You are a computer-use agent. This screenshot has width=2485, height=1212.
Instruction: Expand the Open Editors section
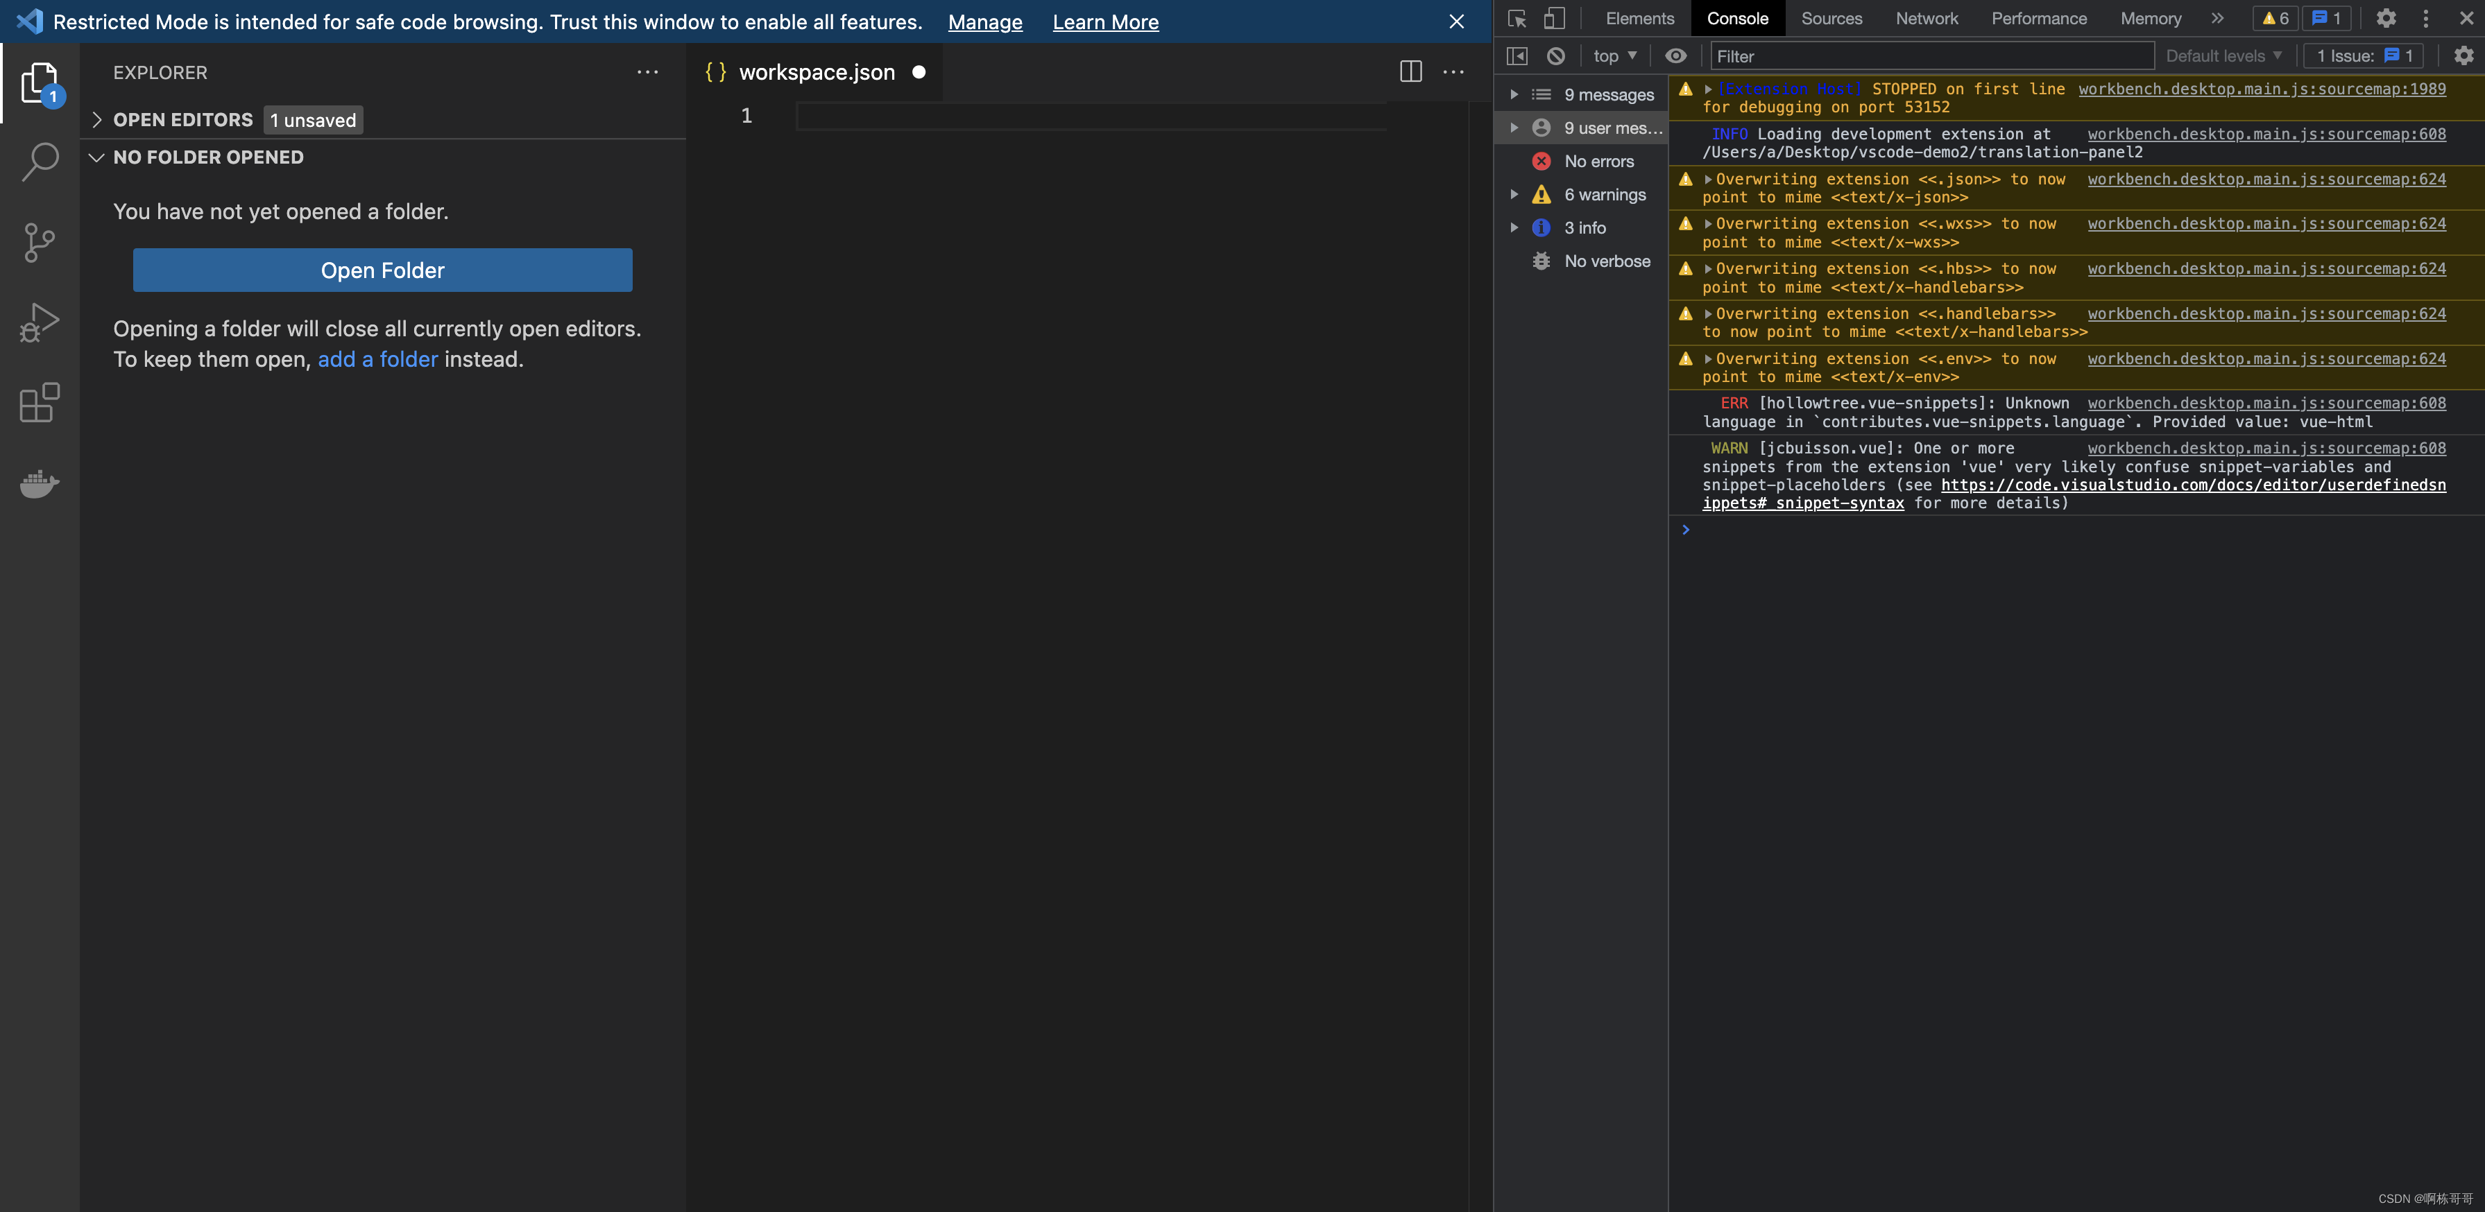[x=96, y=119]
